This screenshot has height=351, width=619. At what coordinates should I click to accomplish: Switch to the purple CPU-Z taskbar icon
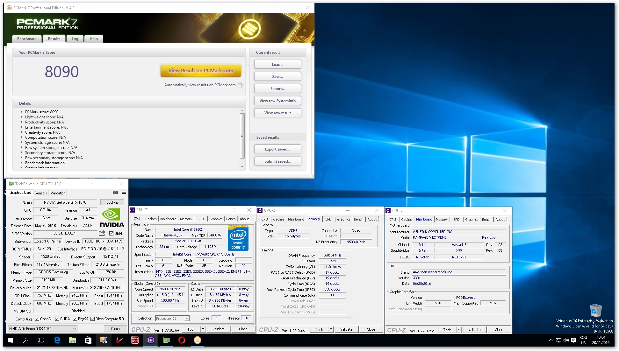[151, 340]
